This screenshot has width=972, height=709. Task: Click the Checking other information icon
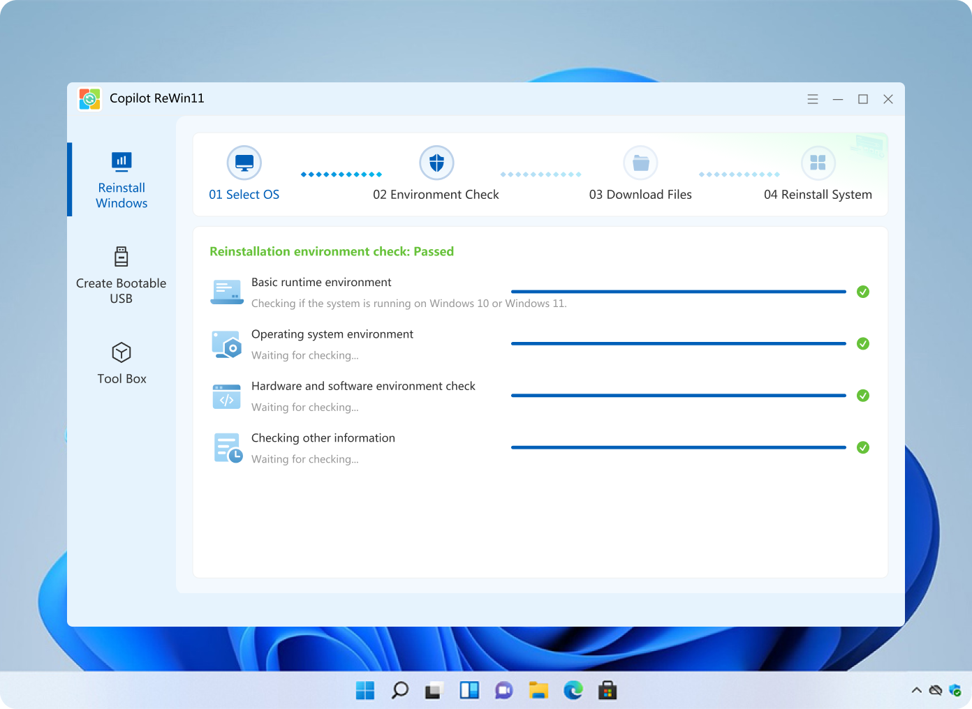[228, 448]
